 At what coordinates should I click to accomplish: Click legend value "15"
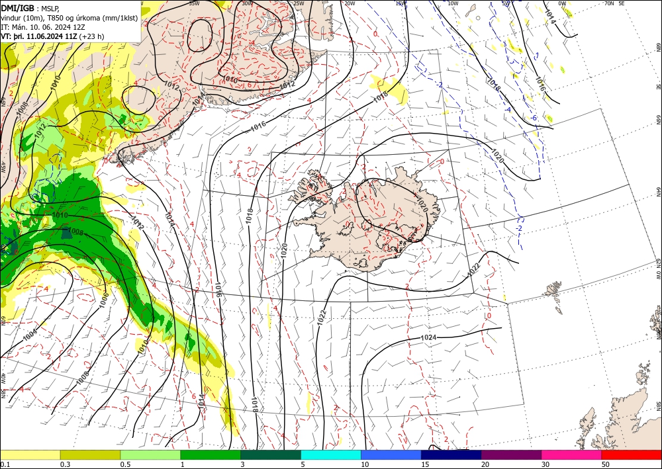click(x=425, y=464)
